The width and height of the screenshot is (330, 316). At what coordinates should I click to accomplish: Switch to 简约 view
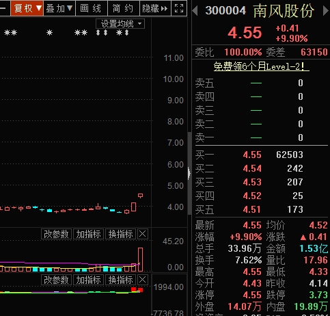[x=123, y=8]
